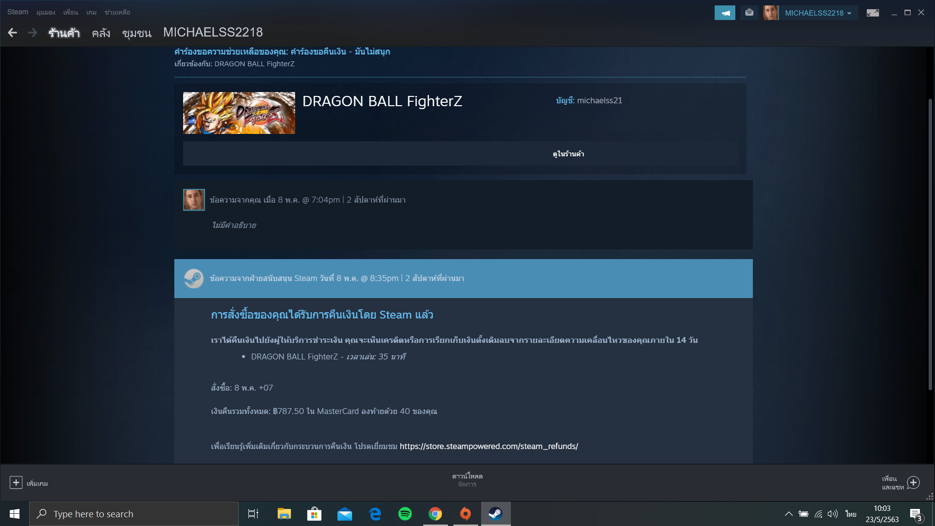The width and height of the screenshot is (935, 526).
Task: Switch to the ชุมชน community tab
Action: [136, 33]
